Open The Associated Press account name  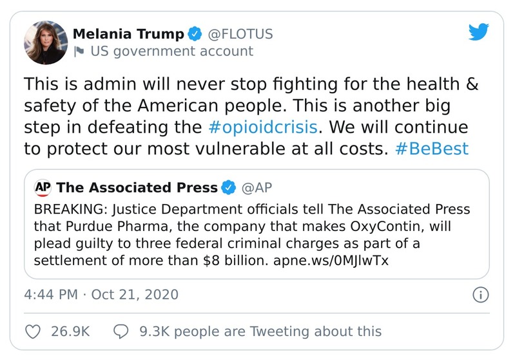(x=137, y=188)
